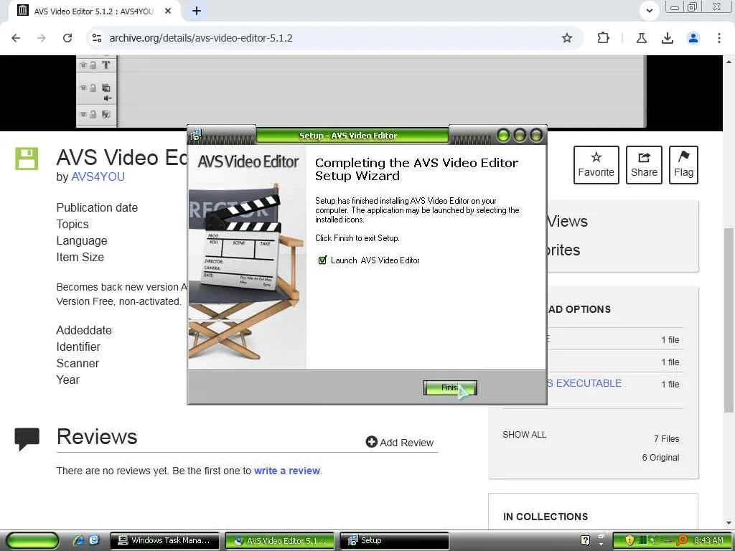Switch to AVS Video Editor 5.1 taskbar item
Screen dimensions: 735x551
coord(280,540)
